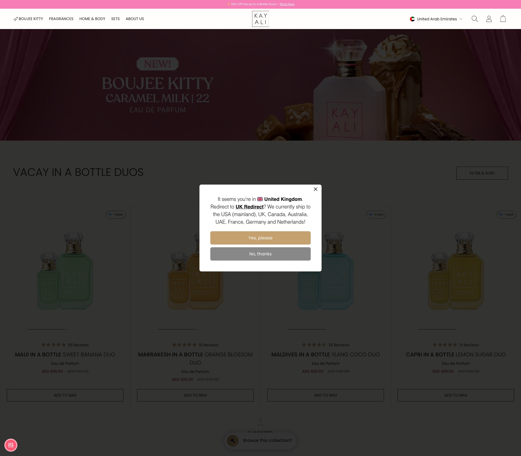
Task: Open the Filter & Sort panel
Action: pos(482,173)
